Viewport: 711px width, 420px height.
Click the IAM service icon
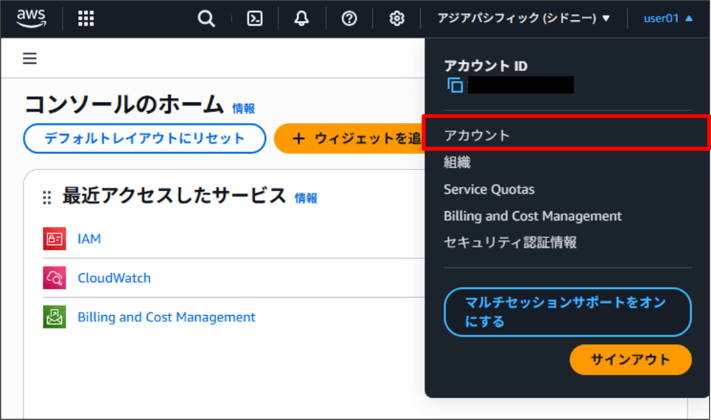click(x=54, y=239)
